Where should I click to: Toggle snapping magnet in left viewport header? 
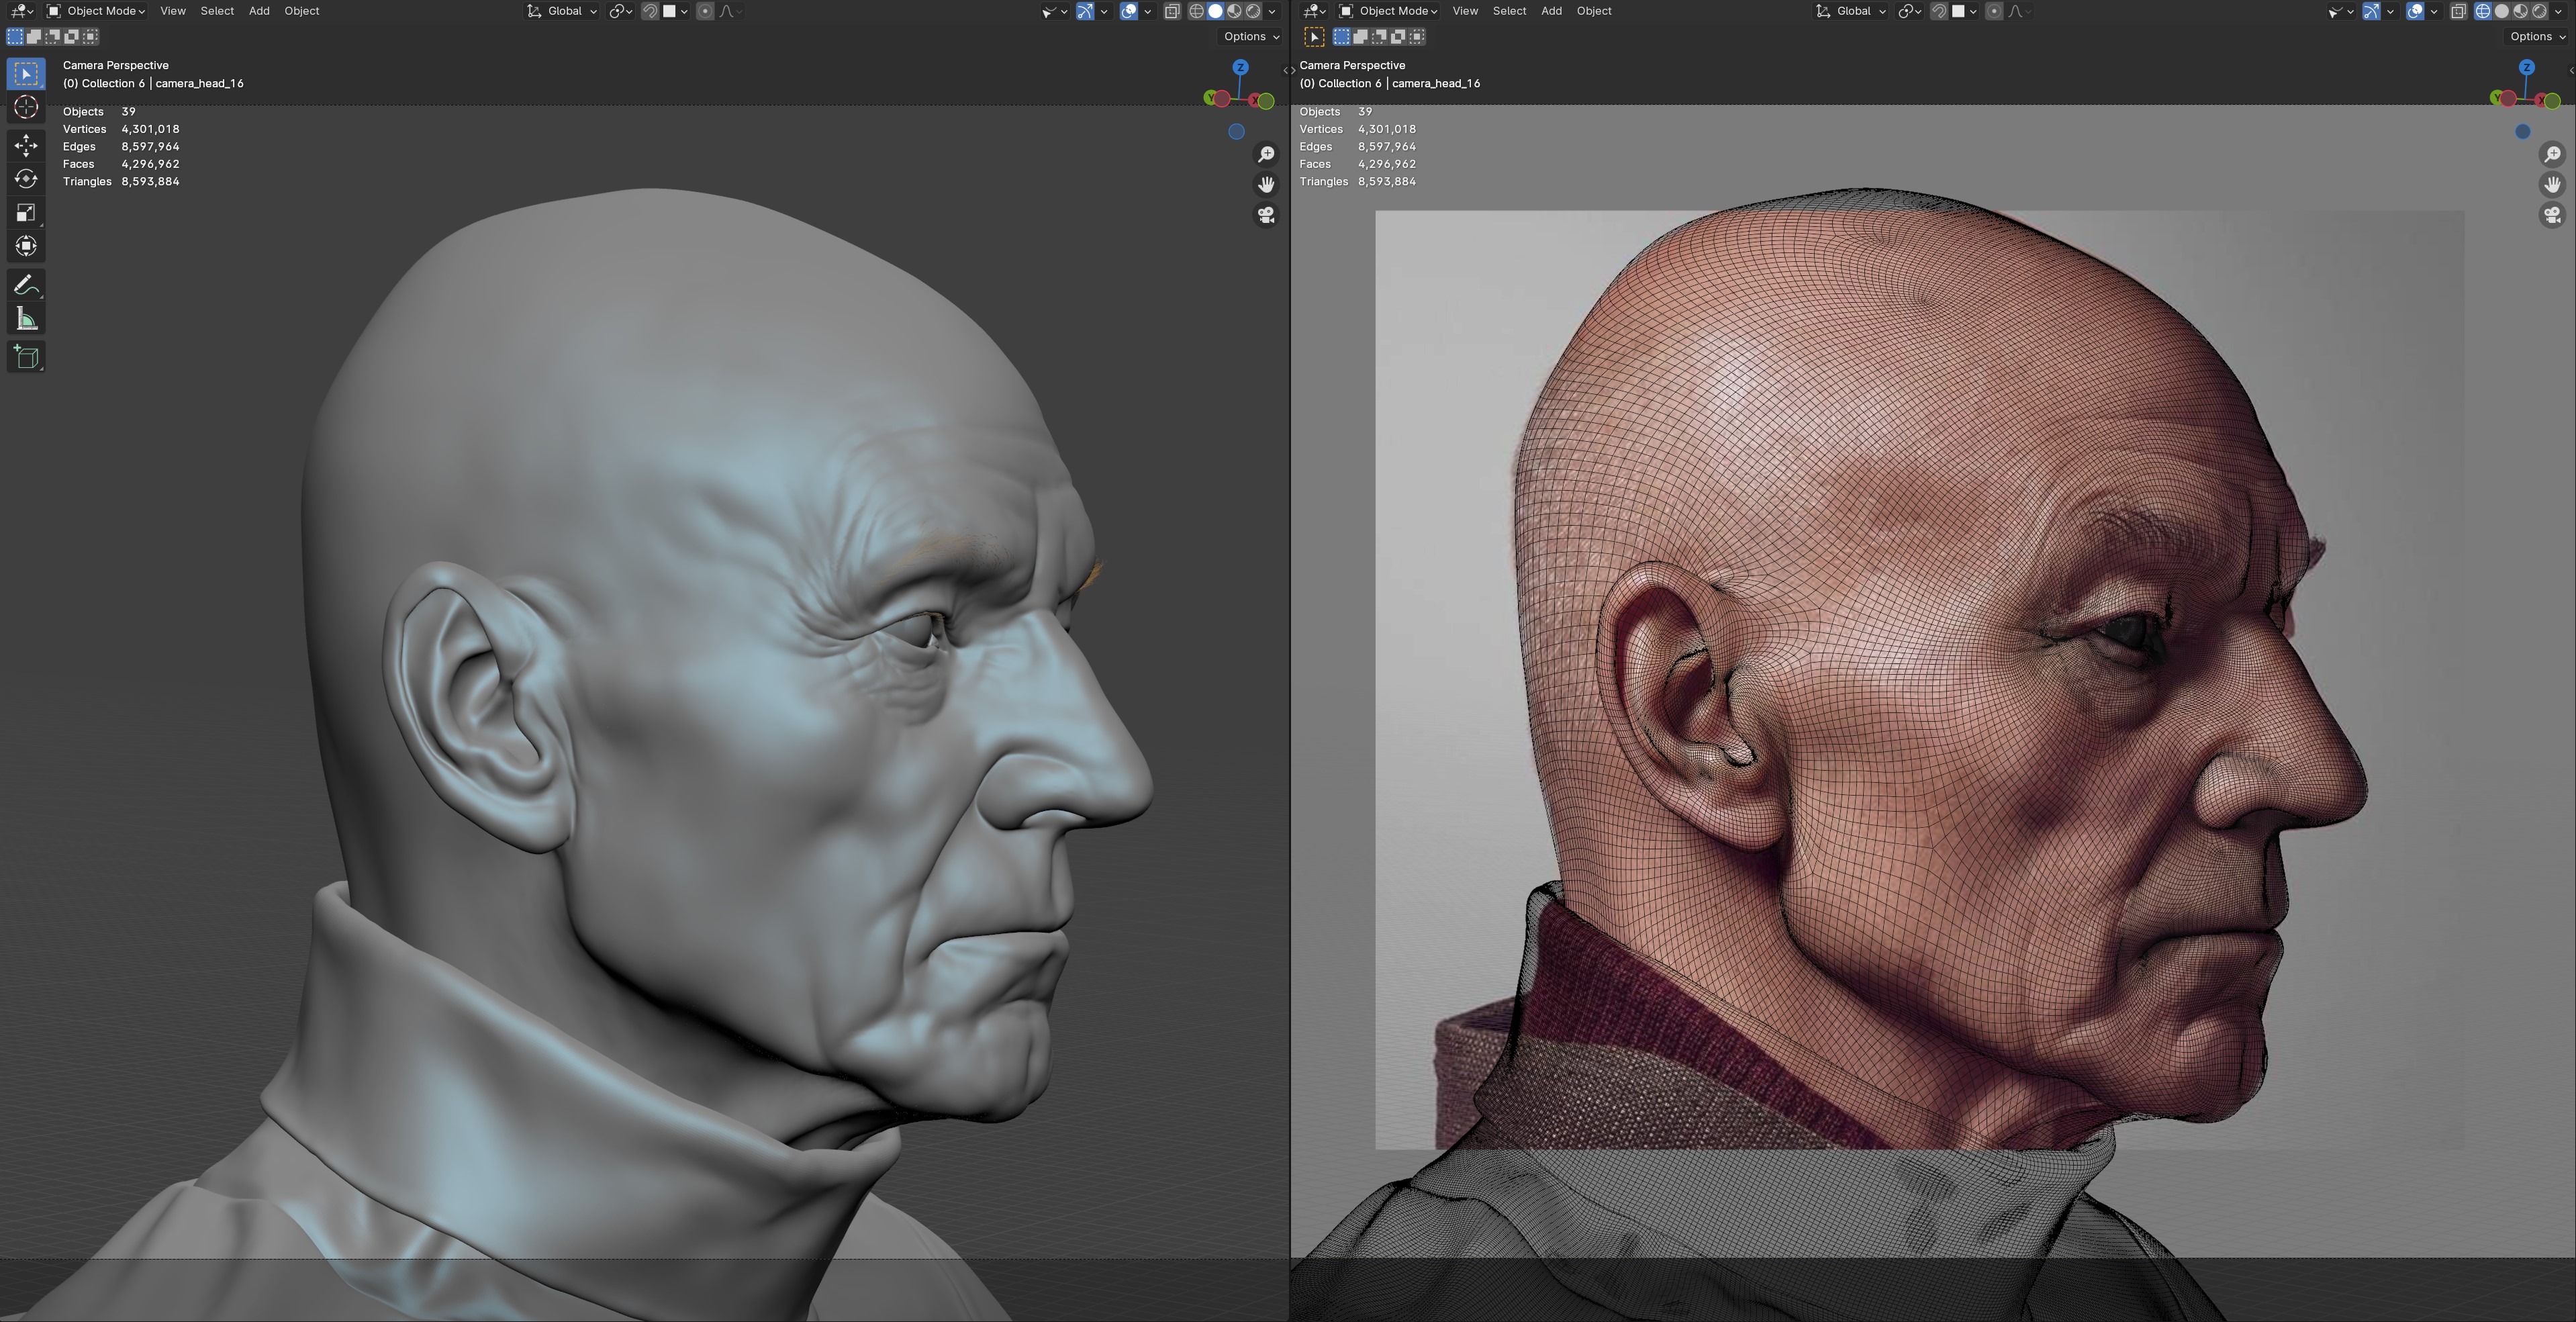pyautogui.click(x=650, y=11)
